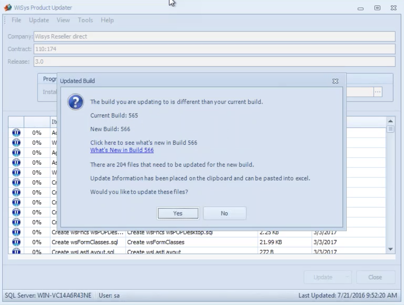Click the status icon in the sixth list row
Viewport: 404px width, 305px height.
[16, 183]
